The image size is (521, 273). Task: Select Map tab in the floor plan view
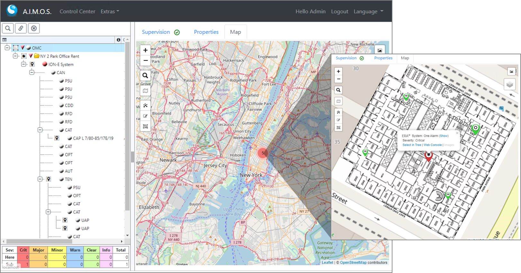click(x=405, y=58)
